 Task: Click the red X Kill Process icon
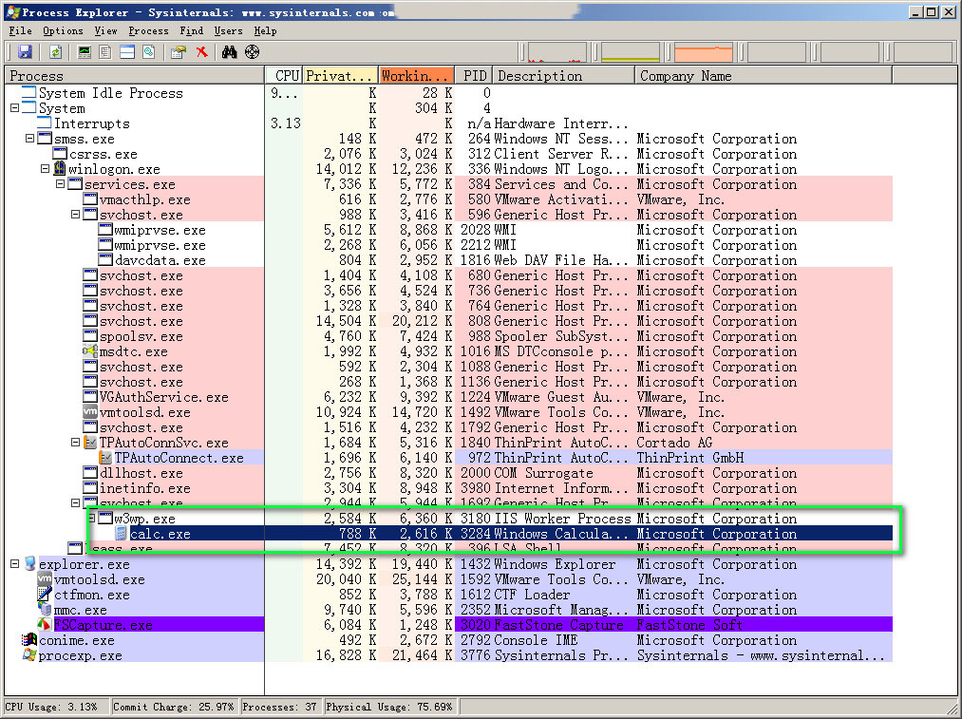pos(202,52)
